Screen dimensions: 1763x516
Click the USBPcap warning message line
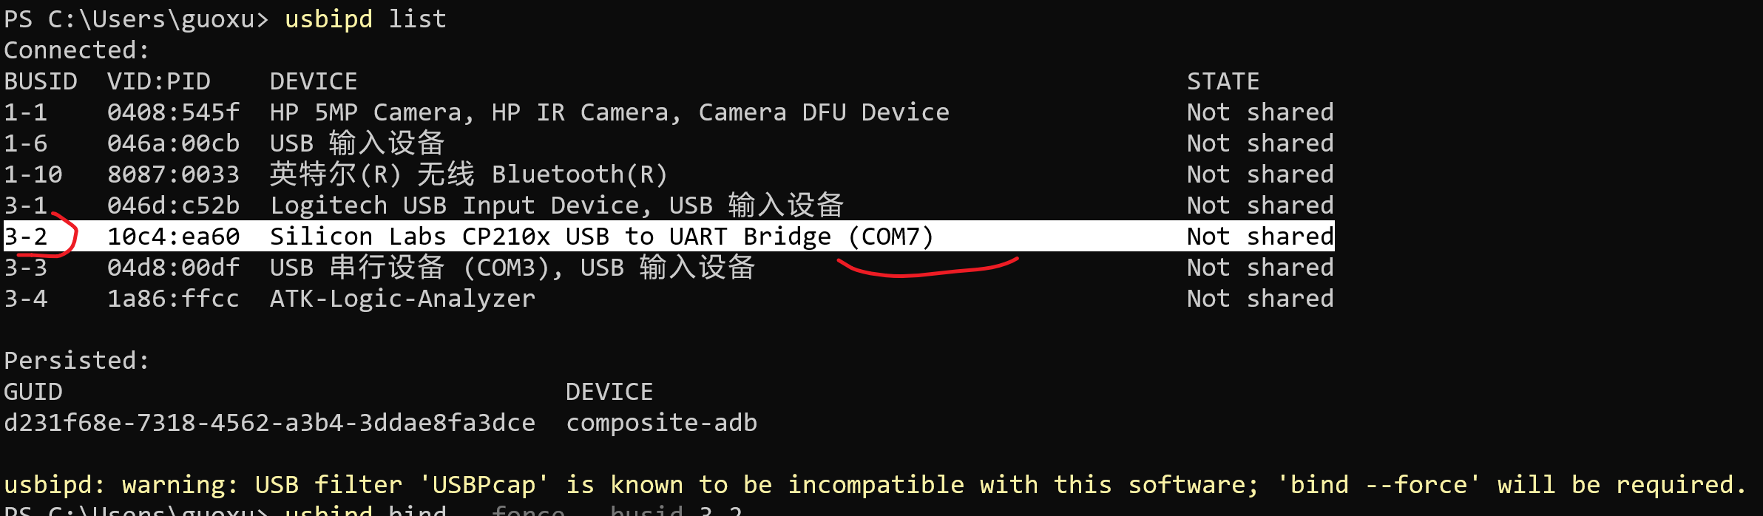pos(876,485)
